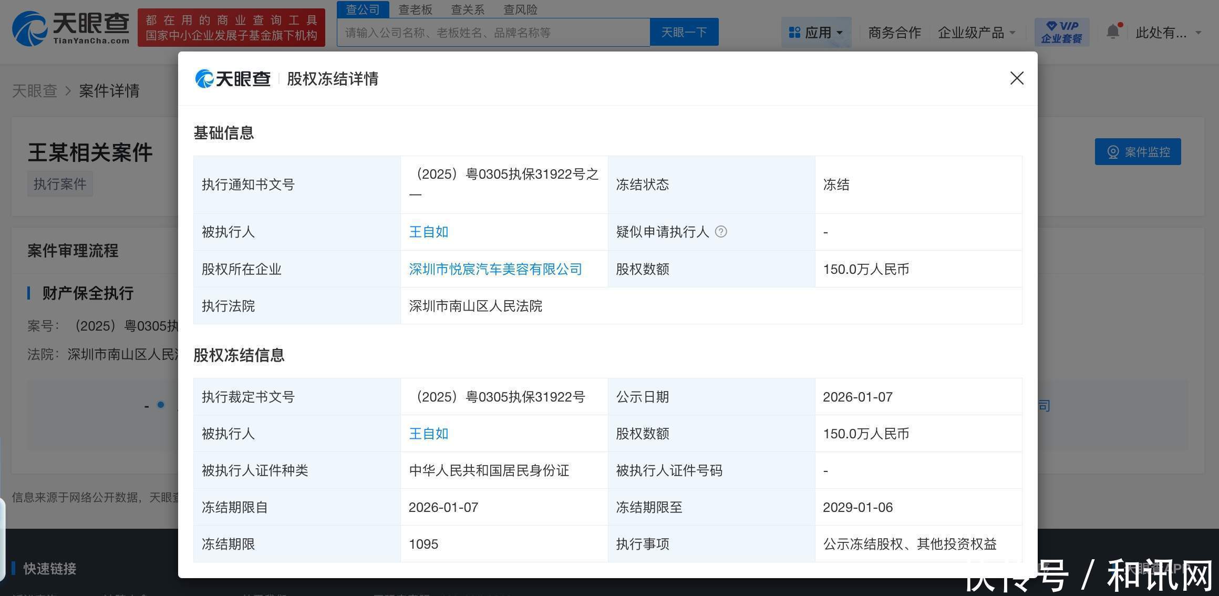Open the 商务合作 link
The image size is (1219, 596).
coord(894,33)
